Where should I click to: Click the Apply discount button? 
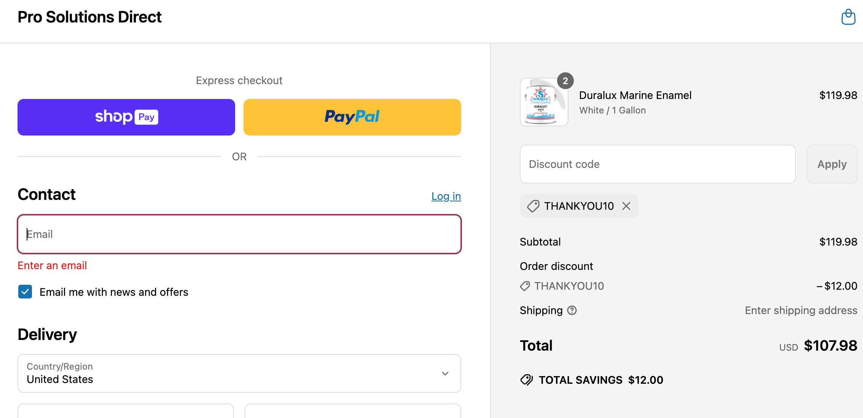pyautogui.click(x=832, y=164)
